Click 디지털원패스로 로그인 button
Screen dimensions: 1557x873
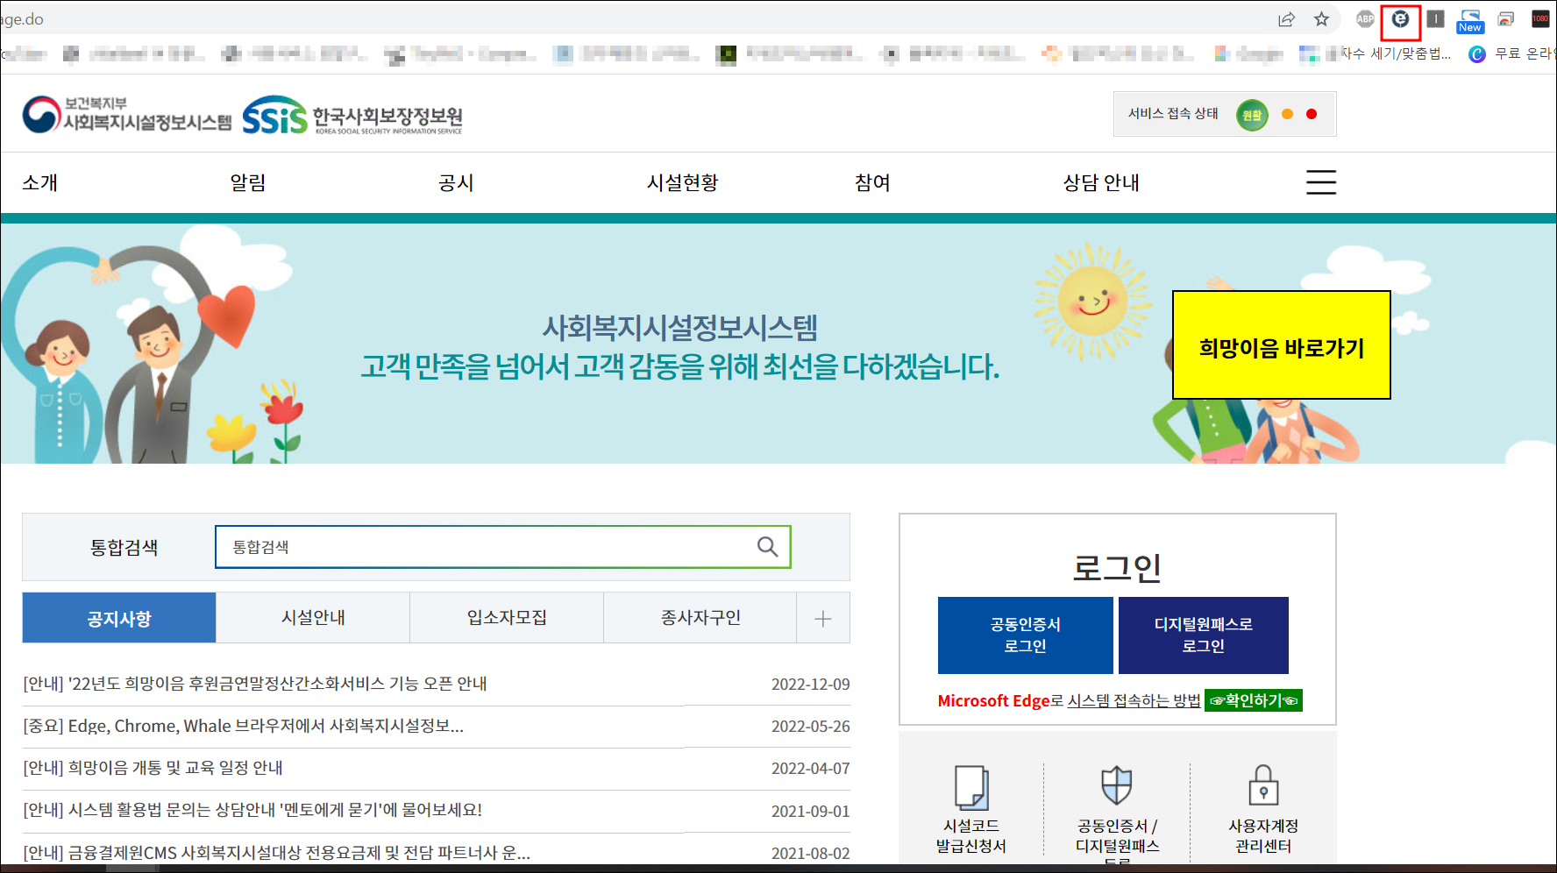tap(1204, 635)
